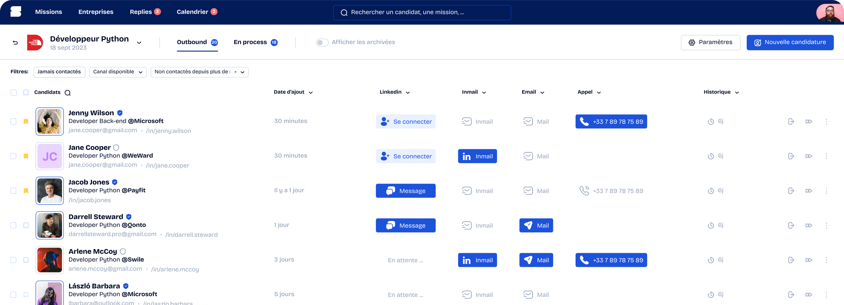The image size is (844, 305).
Task: Click the skip-forward icon in Darrell Steward's row
Action: [809, 225]
